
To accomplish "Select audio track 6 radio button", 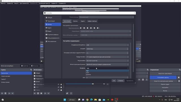I will (98, 28).
